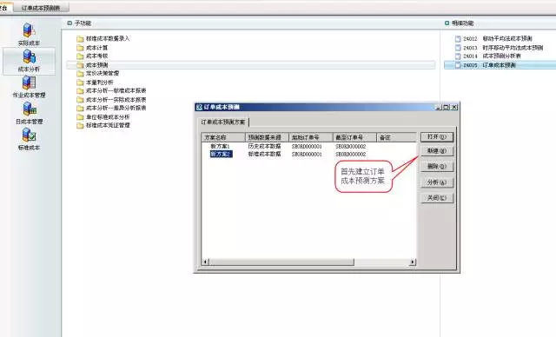Select the 成本预测 folder
The height and width of the screenshot is (337, 556).
(x=251, y=65)
